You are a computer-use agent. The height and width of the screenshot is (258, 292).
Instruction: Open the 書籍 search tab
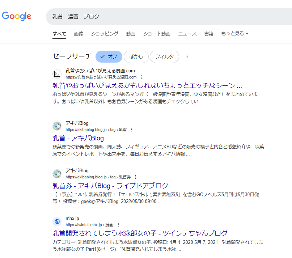(209, 34)
